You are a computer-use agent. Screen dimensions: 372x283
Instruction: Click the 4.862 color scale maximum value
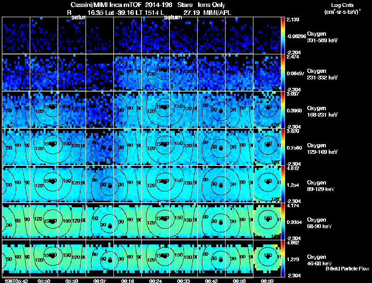(x=293, y=243)
